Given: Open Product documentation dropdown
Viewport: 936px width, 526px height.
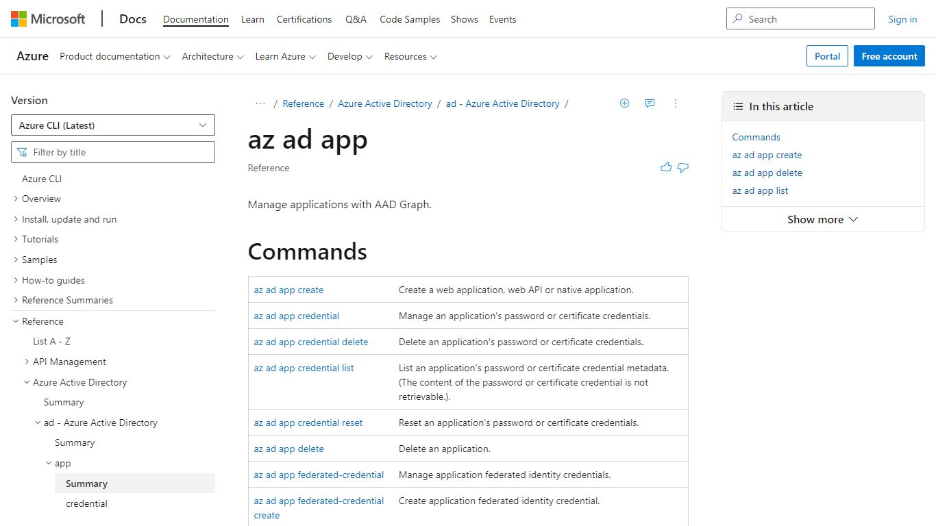Looking at the screenshot, I should 114,56.
